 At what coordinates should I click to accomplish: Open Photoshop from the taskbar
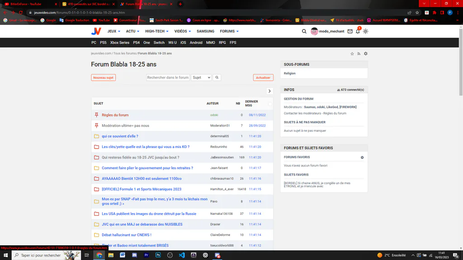[x=158, y=255]
